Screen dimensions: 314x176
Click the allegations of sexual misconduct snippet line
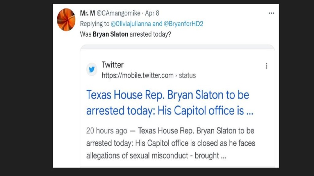[156, 156]
